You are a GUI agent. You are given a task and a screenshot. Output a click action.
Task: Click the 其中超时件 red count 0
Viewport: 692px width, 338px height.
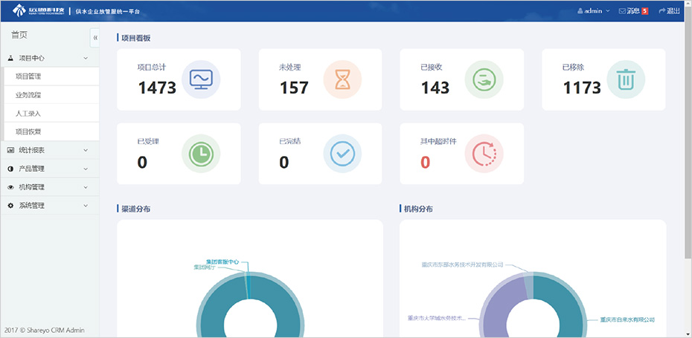(425, 162)
